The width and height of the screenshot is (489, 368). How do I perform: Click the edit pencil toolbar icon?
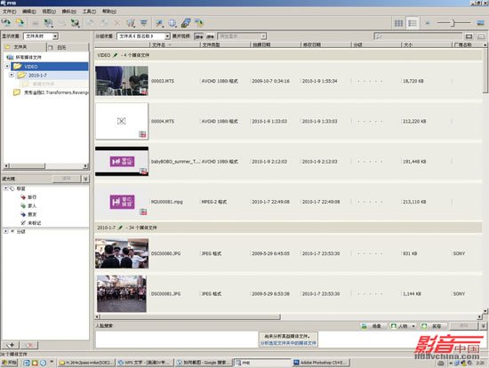pyautogui.click(x=131, y=23)
